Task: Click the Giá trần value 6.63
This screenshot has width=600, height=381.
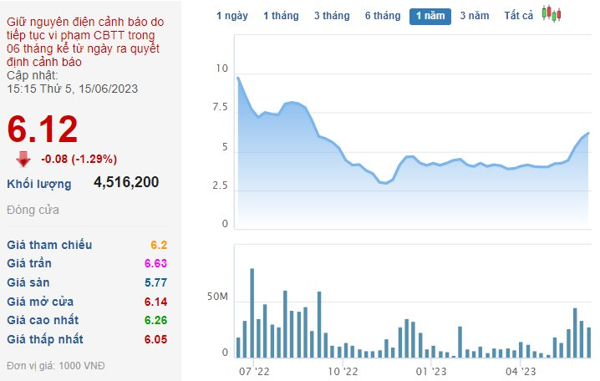Action: tap(155, 263)
